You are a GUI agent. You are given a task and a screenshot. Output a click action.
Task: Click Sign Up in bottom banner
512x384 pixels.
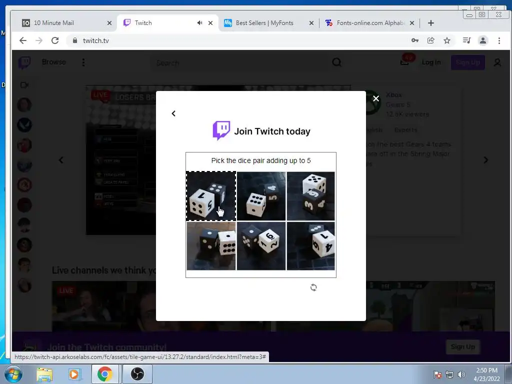[462, 346]
